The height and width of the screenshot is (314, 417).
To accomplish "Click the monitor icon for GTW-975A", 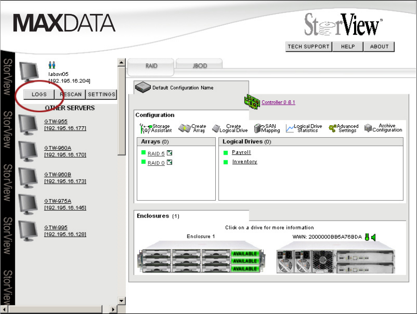I will click(28, 205).
